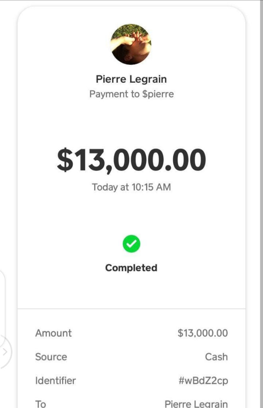This screenshot has height=408, width=263.
Task: Copy the #wBdZ2cp identifier value
Action: point(203,381)
